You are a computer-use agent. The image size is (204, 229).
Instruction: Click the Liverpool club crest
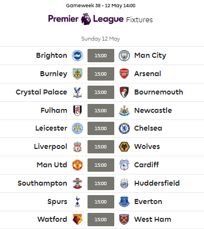coord(77,147)
